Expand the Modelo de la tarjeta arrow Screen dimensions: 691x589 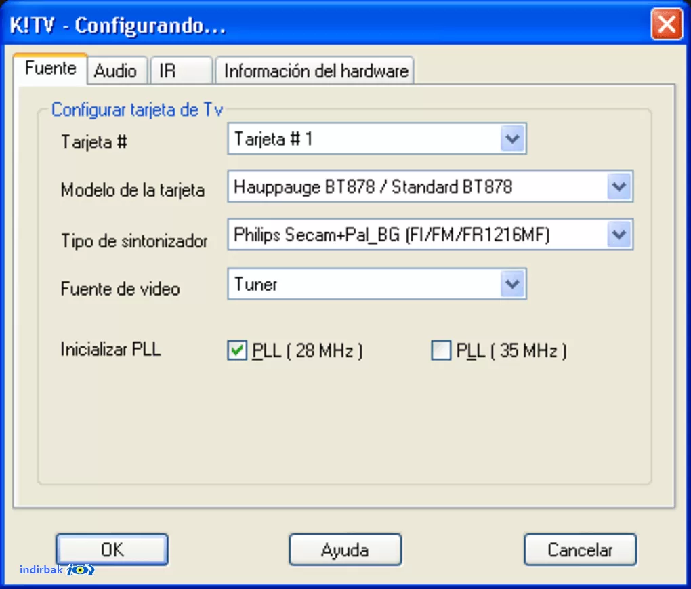pos(619,187)
